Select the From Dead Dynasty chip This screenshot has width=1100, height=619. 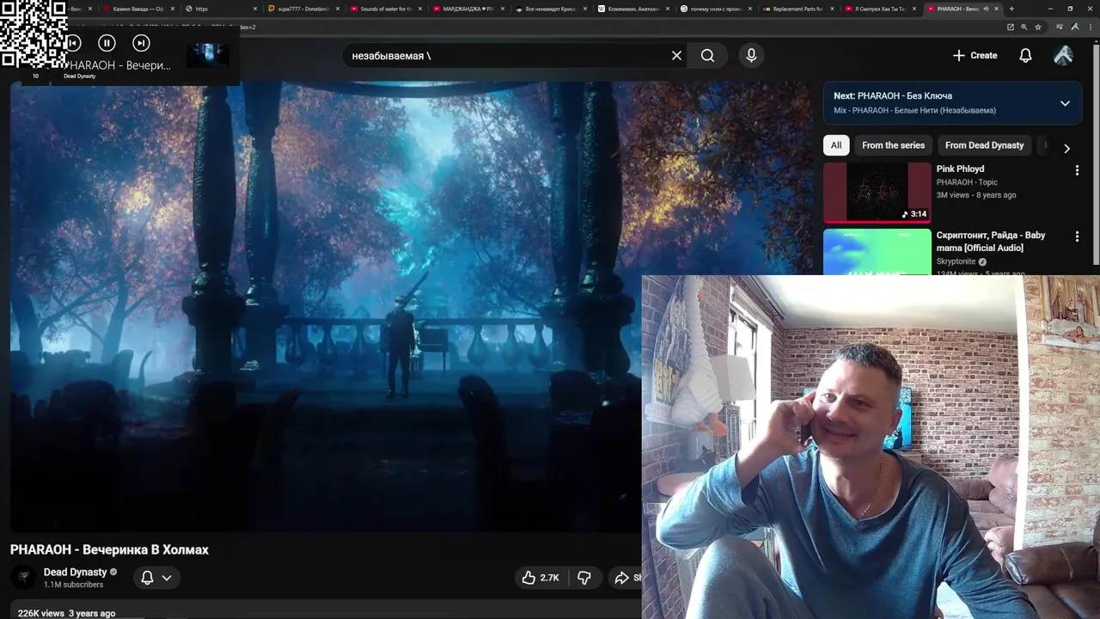click(984, 145)
